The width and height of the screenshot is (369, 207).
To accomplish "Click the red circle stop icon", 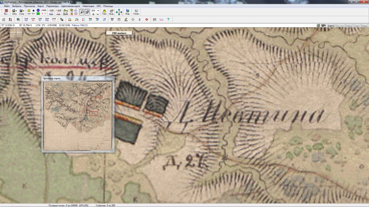I will point(147,19).
